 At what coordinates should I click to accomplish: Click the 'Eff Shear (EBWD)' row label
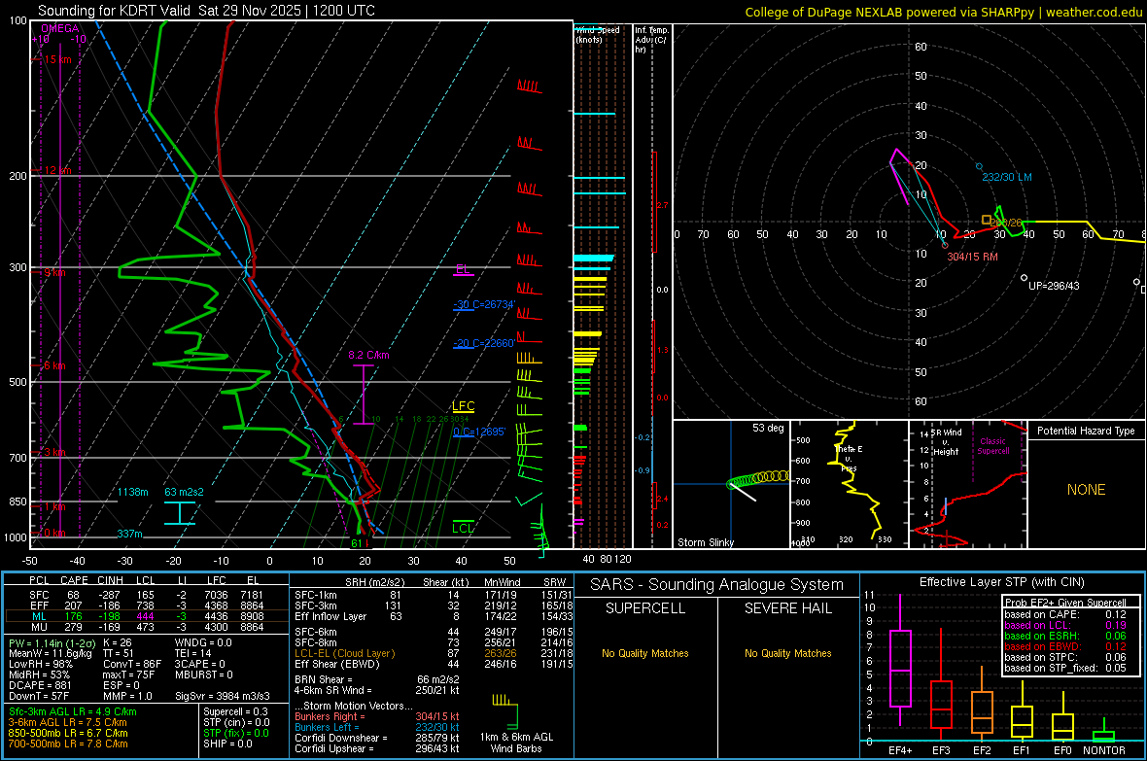[337, 665]
